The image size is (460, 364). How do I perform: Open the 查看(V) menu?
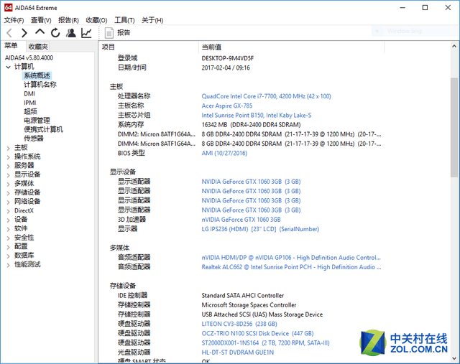point(41,20)
